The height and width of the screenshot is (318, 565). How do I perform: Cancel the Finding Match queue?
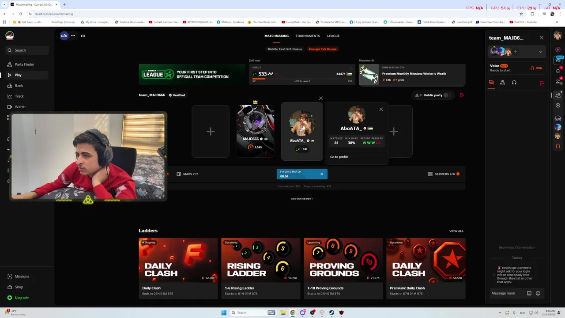coord(322,174)
